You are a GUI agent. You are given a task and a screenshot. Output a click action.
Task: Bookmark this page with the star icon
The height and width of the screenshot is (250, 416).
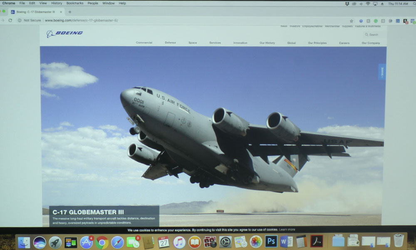(351, 20)
